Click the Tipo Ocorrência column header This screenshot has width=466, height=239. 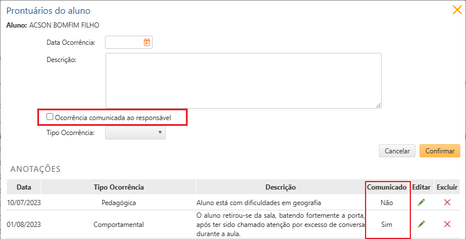point(118,187)
